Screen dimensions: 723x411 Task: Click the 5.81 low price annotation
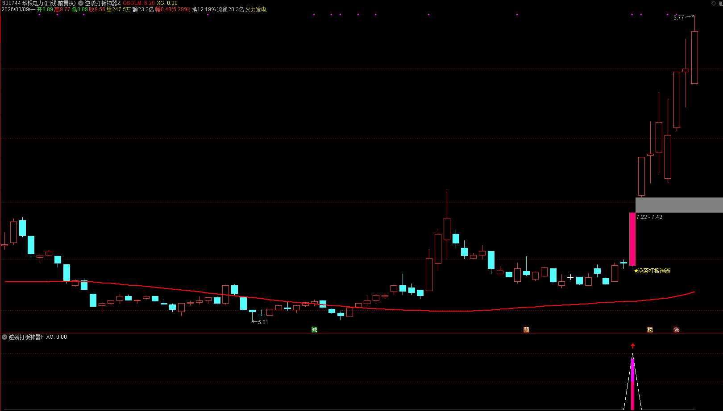(x=263, y=322)
